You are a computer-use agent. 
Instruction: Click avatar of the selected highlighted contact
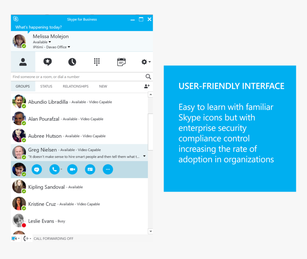pyautogui.click(x=19, y=169)
